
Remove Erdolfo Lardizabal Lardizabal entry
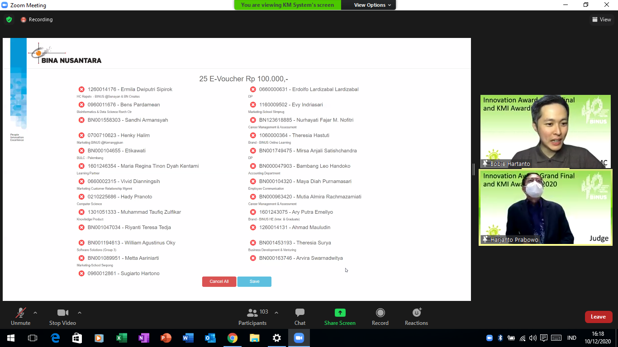click(x=253, y=89)
